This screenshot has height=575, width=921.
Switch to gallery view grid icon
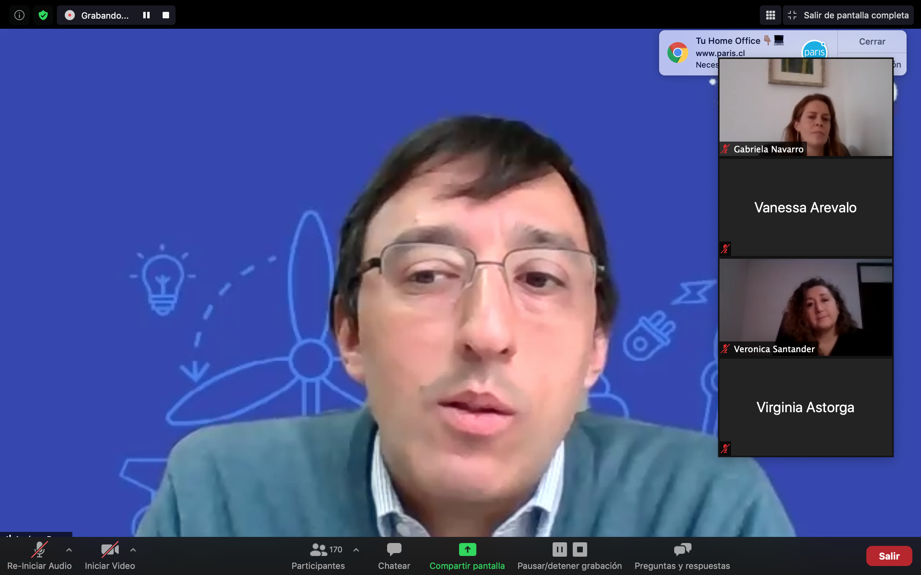pos(770,15)
